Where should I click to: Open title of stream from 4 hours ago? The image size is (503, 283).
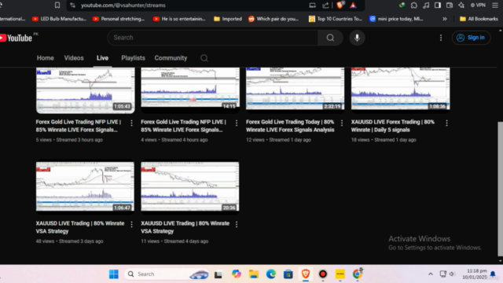pyautogui.click(x=183, y=126)
